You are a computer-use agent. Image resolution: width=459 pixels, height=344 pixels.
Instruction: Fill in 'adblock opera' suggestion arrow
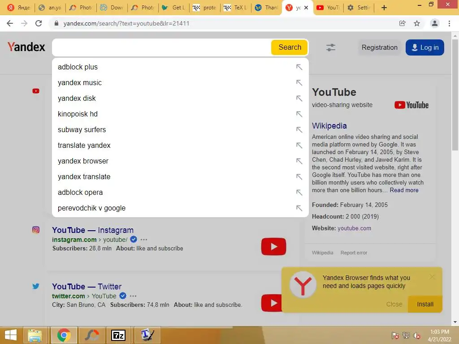click(299, 193)
